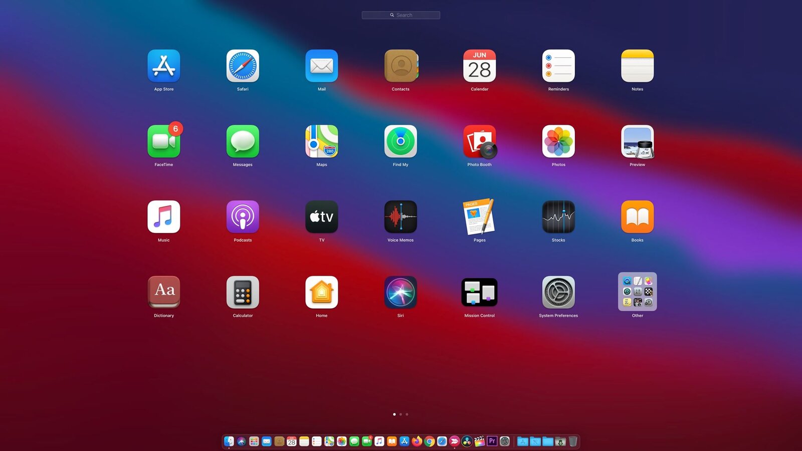Viewport: 802px width, 451px height.
Task: Open Contacts in the Launchpad grid
Action: tap(400, 66)
